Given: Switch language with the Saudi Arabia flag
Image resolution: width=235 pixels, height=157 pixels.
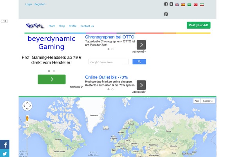Looking at the screenshot, I should pyautogui.click(x=189, y=5).
